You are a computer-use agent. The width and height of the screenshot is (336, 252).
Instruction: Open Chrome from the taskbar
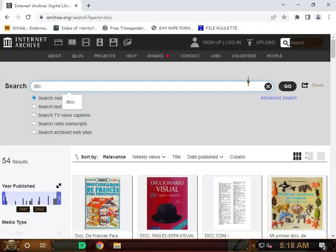tap(99, 245)
